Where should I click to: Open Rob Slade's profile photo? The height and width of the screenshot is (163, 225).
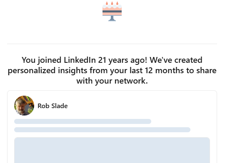tap(24, 106)
